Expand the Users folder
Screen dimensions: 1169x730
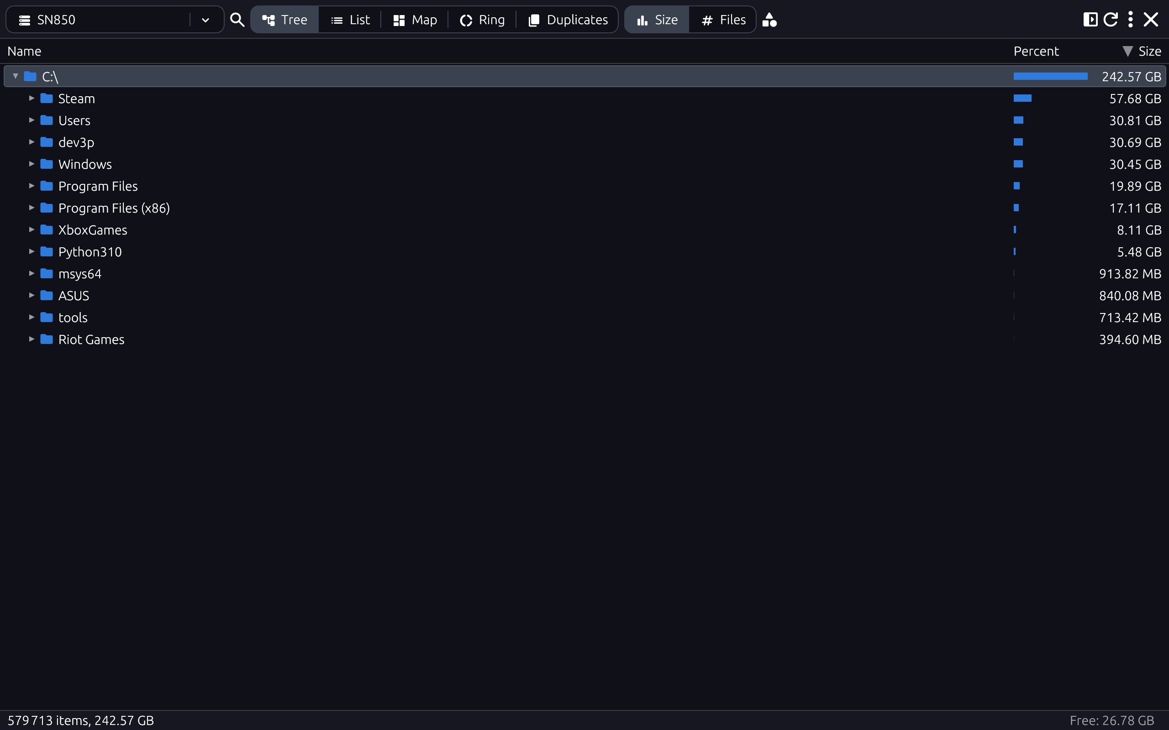click(x=32, y=120)
